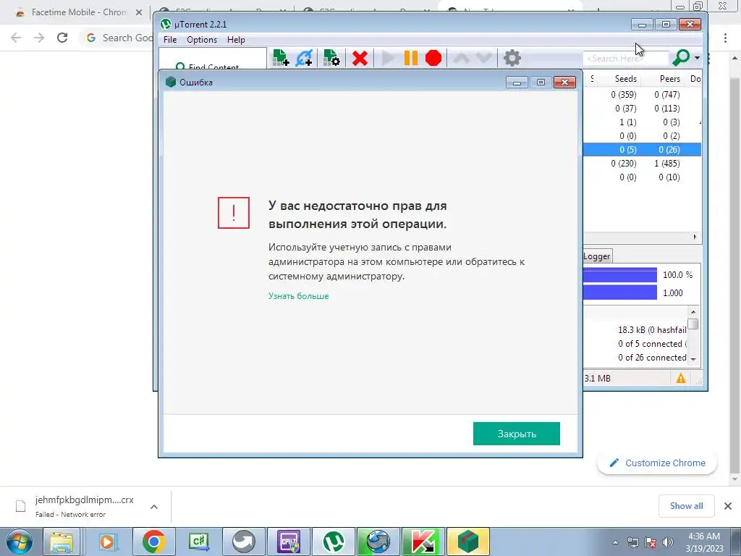Click the horizontal scrollbar right arrow

tap(695, 237)
